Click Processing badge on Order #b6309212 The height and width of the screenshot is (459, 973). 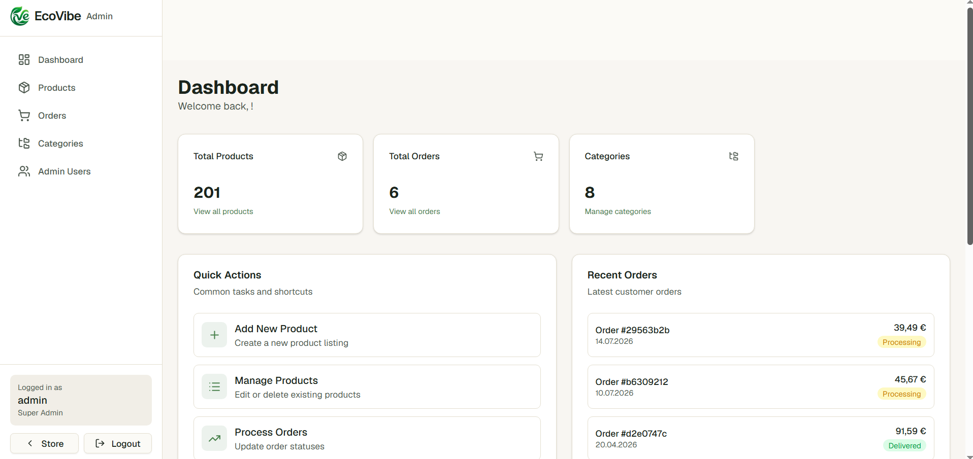pos(901,394)
